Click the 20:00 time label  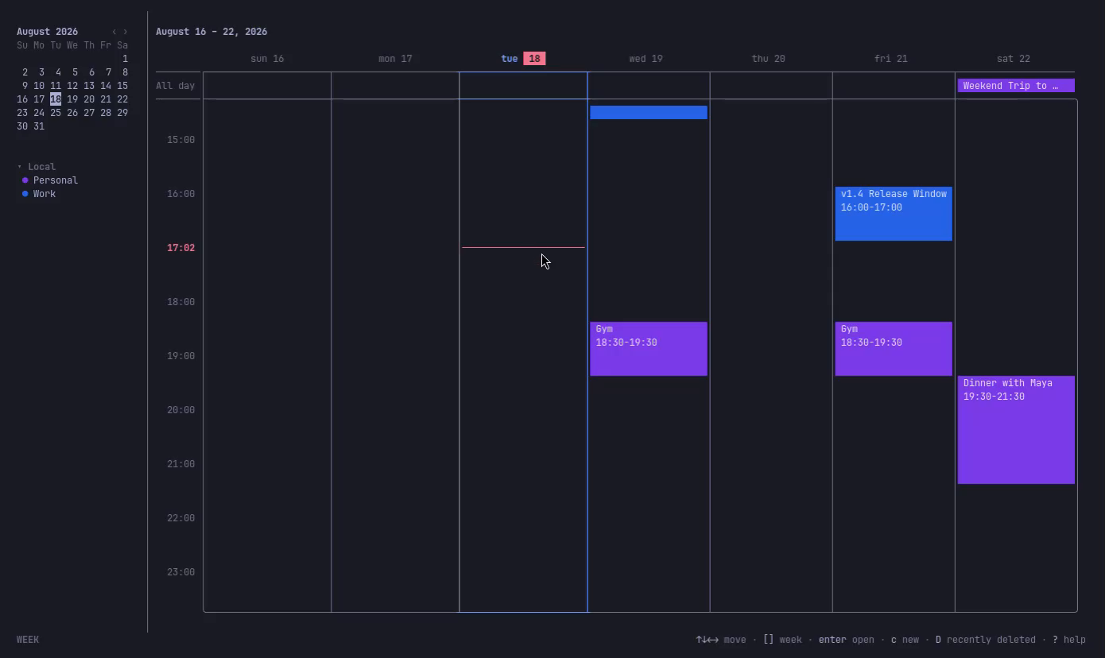pos(180,410)
